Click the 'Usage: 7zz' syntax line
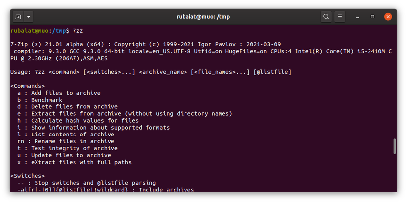 [x=150, y=72]
